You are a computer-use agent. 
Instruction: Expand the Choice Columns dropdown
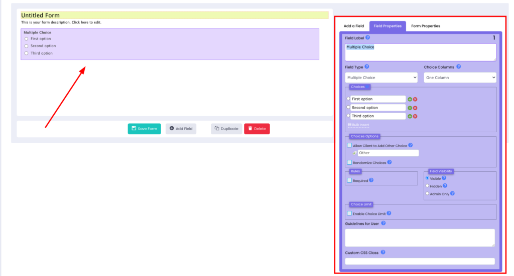coord(460,78)
